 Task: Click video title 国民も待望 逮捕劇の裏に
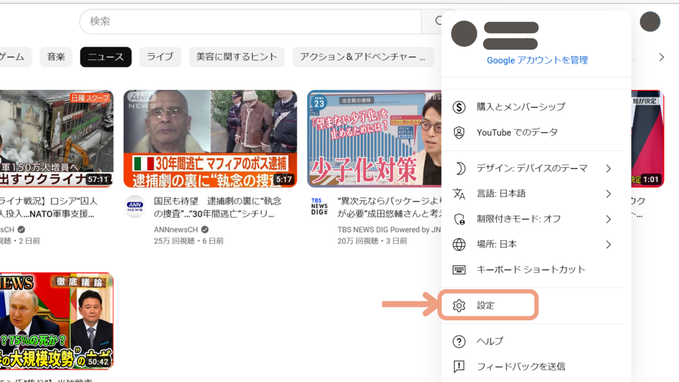tap(218, 208)
